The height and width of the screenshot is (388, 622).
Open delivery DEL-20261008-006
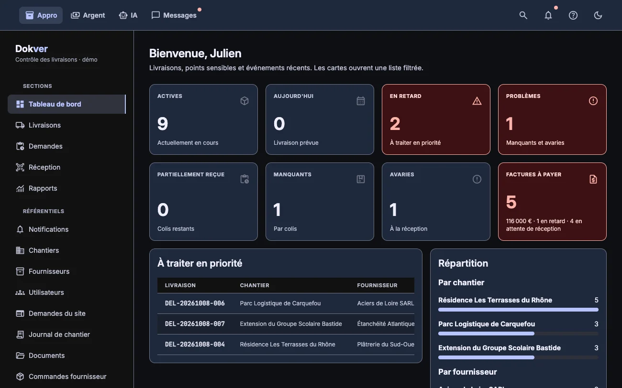195,303
